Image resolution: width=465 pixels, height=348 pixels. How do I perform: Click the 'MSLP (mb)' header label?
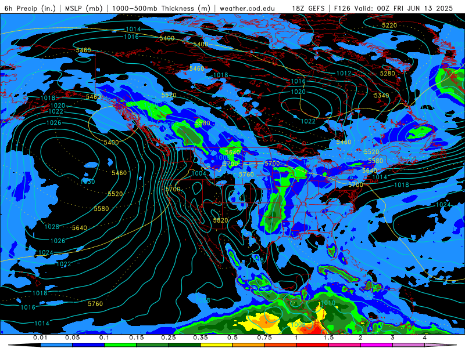coord(84,8)
